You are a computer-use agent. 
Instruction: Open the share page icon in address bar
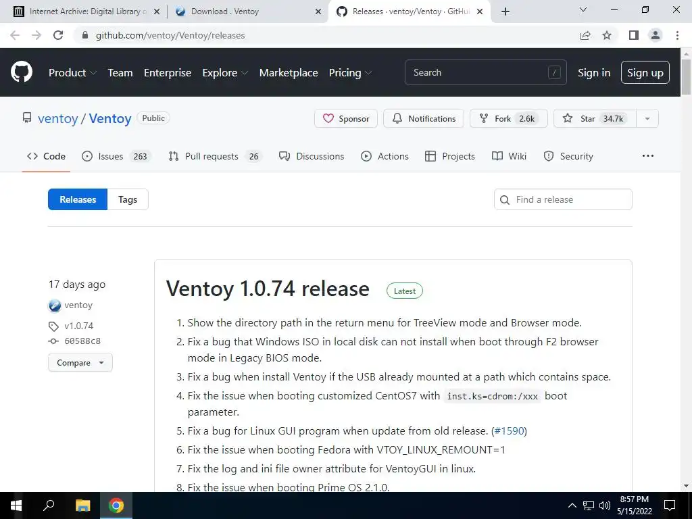(x=585, y=35)
